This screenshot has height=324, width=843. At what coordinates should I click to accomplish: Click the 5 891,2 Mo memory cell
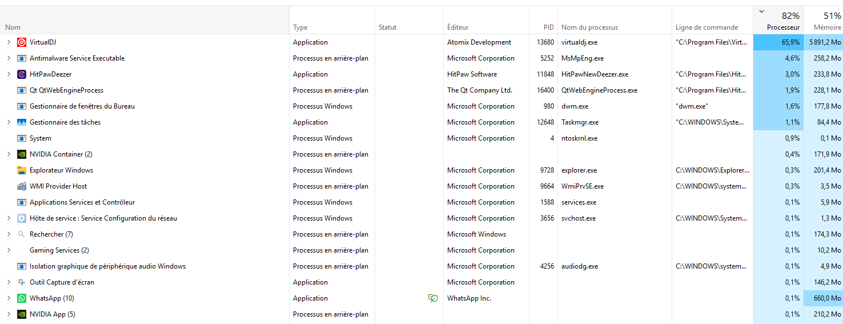pyautogui.click(x=823, y=42)
